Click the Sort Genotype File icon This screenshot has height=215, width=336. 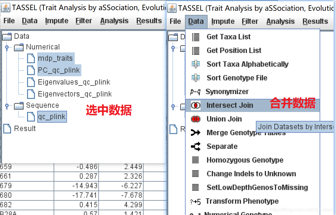[x=196, y=78]
